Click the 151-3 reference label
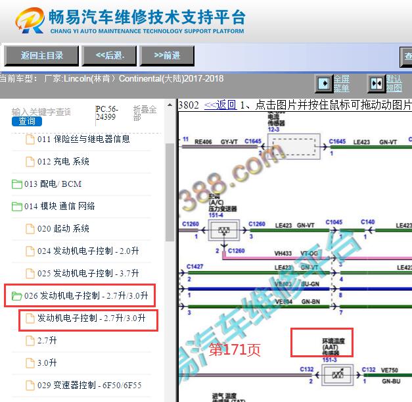412x402 pixels. pos(330,360)
